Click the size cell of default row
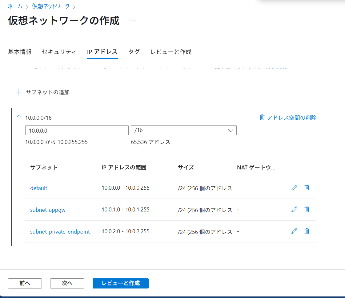The height and width of the screenshot is (298, 345). tap(205, 188)
